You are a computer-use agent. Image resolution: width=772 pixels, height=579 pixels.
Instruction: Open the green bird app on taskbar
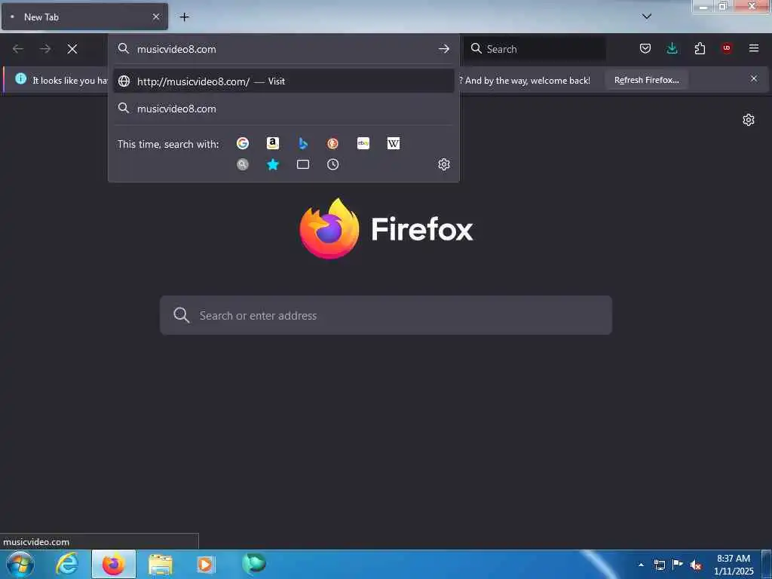click(x=253, y=563)
